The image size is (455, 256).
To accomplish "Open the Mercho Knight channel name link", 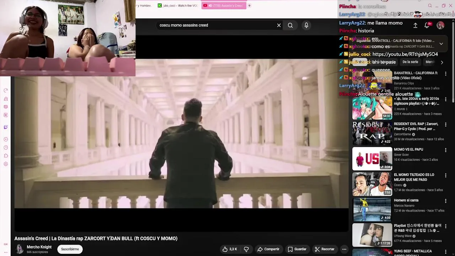I will (x=39, y=247).
